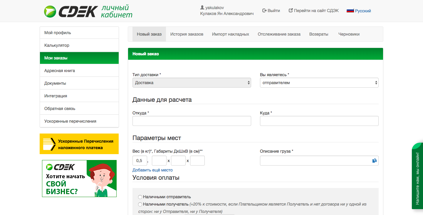Viewport: 423px width, 215px height.
Task: Open 'Калькулятор' in the sidebar
Action: pos(79,45)
